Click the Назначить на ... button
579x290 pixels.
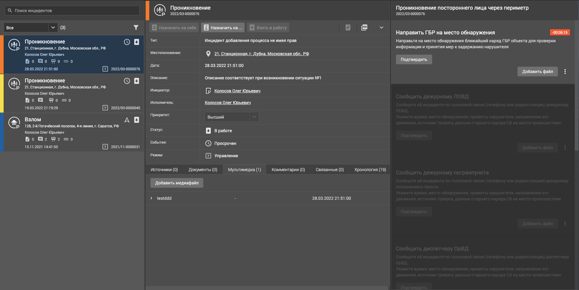(223, 27)
